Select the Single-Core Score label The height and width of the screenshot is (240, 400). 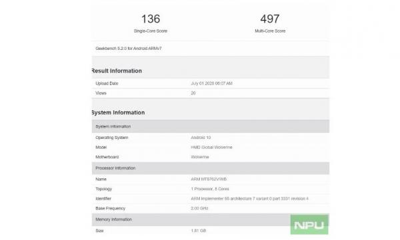click(x=151, y=31)
